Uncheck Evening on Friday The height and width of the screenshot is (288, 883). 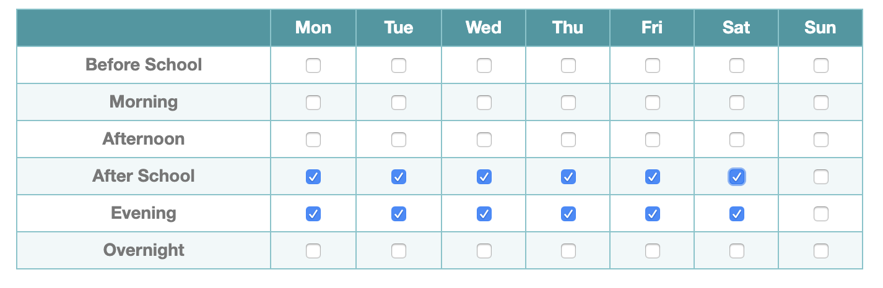653,214
